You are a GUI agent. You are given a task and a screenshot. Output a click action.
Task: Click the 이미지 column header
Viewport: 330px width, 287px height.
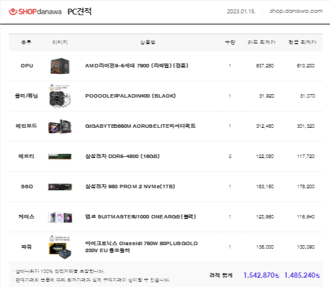click(x=60, y=42)
